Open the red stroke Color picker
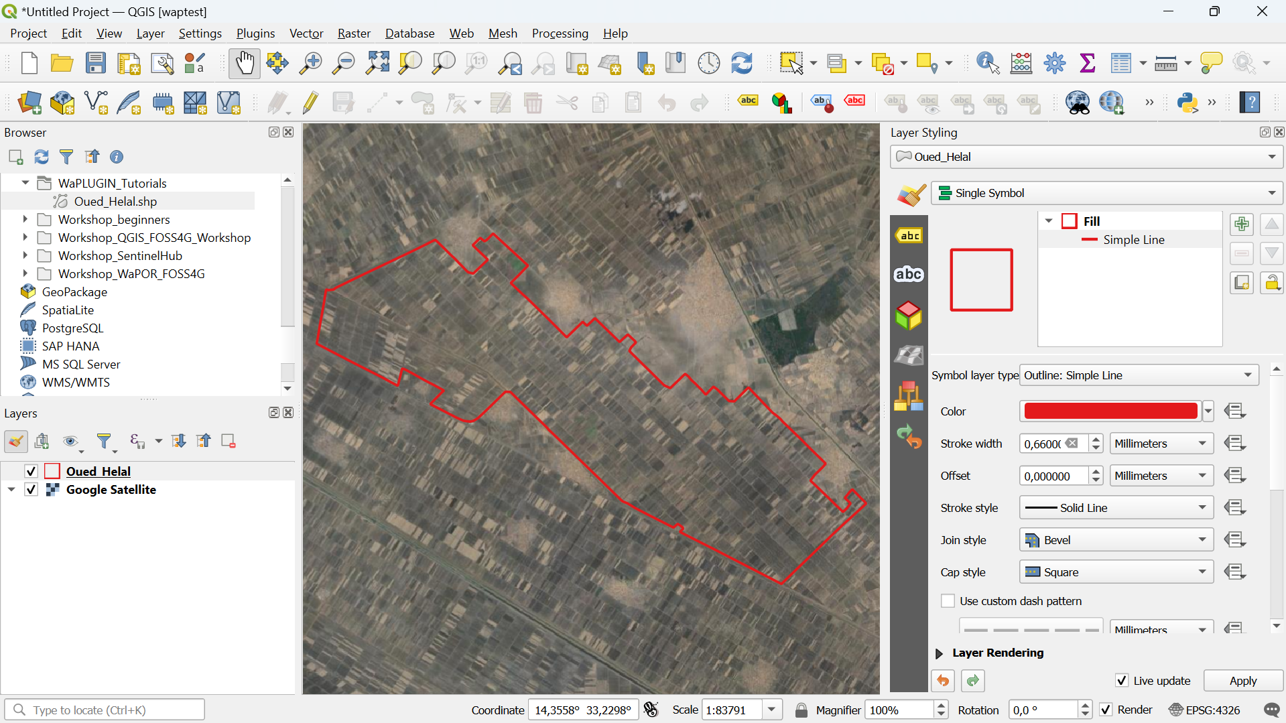The image size is (1286, 723). pos(1109,411)
